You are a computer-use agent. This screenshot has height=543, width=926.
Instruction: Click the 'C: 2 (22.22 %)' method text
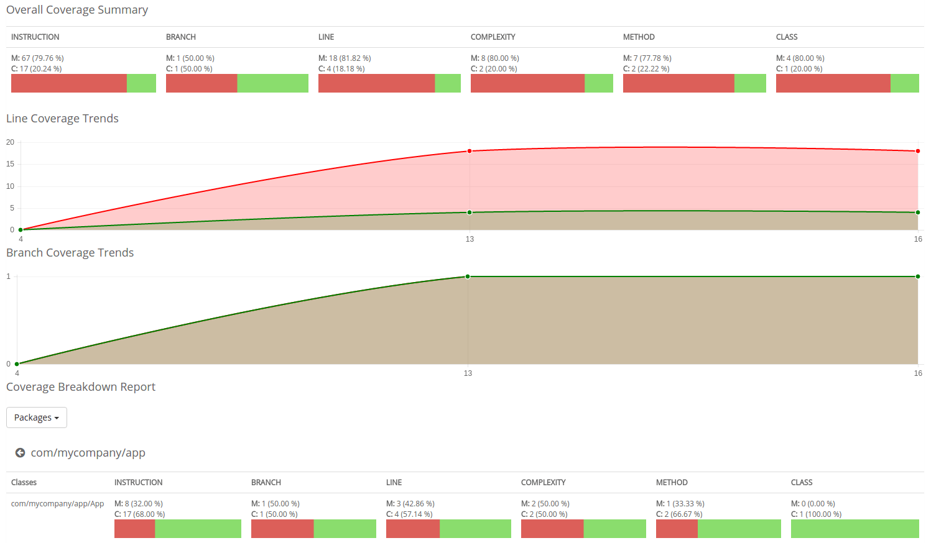click(646, 69)
